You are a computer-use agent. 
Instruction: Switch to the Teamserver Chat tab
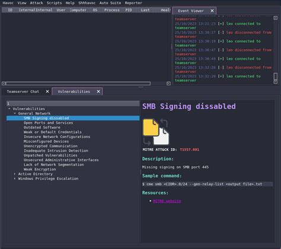[x=23, y=91]
